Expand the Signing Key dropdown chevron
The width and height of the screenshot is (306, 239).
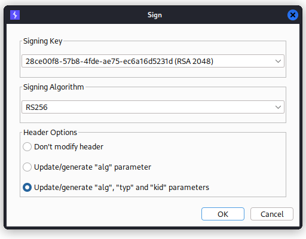(278, 61)
